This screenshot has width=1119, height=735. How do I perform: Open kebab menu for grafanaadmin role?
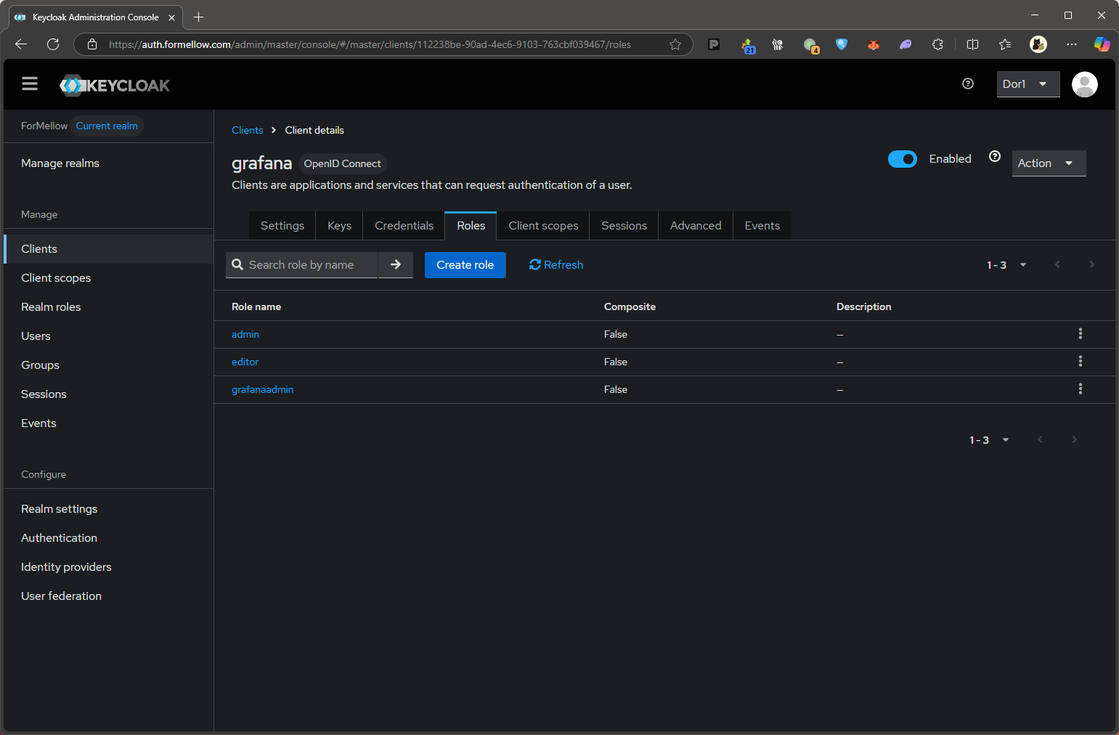(x=1081, y=389)
